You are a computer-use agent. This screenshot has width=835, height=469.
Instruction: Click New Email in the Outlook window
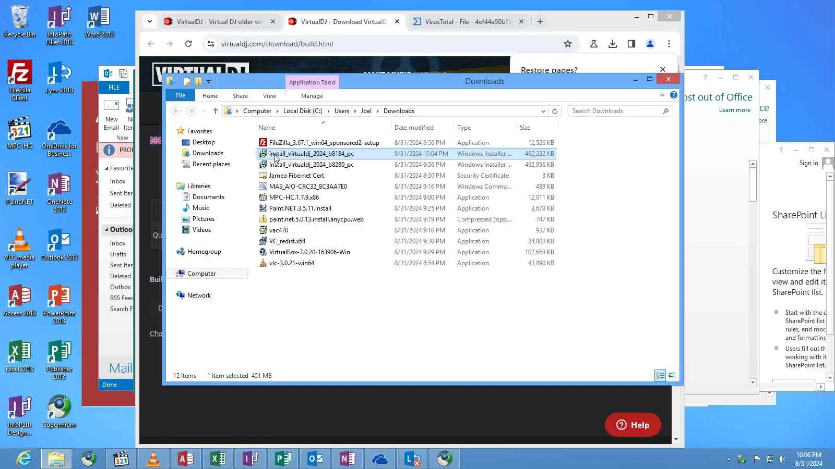111,116
